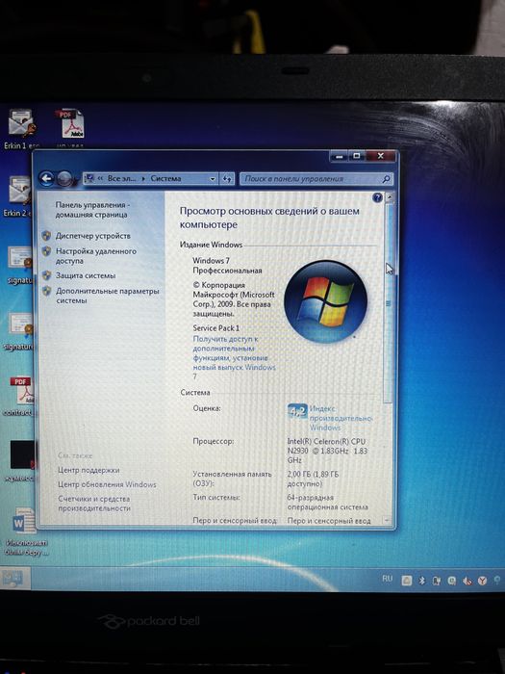Minimize the System window
This screenshot has width=505, height=674.
(339, 156)
